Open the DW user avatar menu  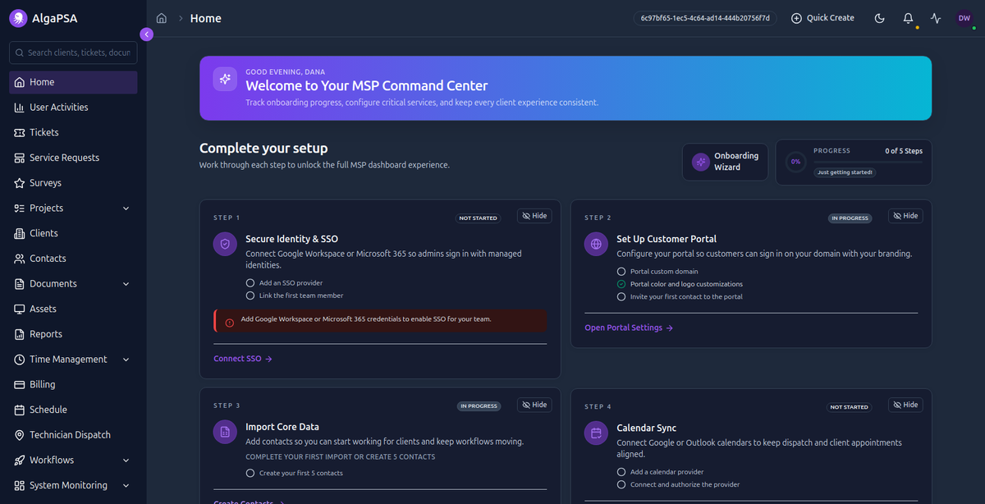964,18
